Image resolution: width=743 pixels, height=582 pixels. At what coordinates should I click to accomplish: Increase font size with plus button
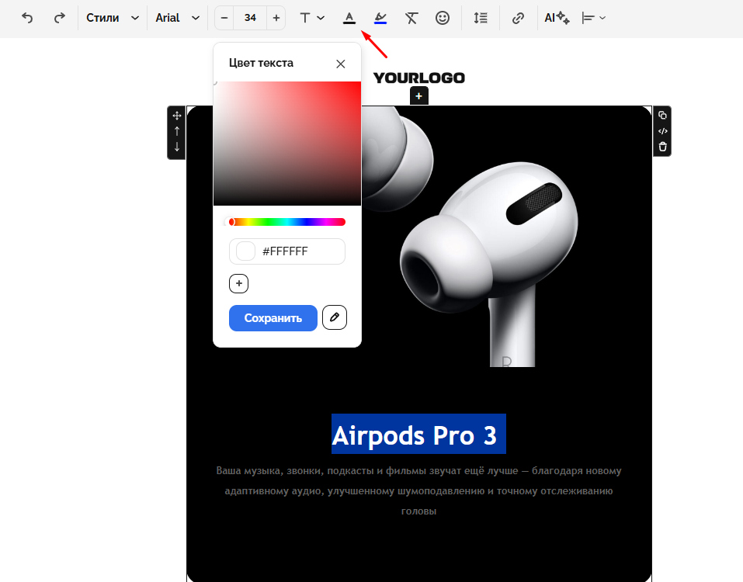tap(276, 18)
